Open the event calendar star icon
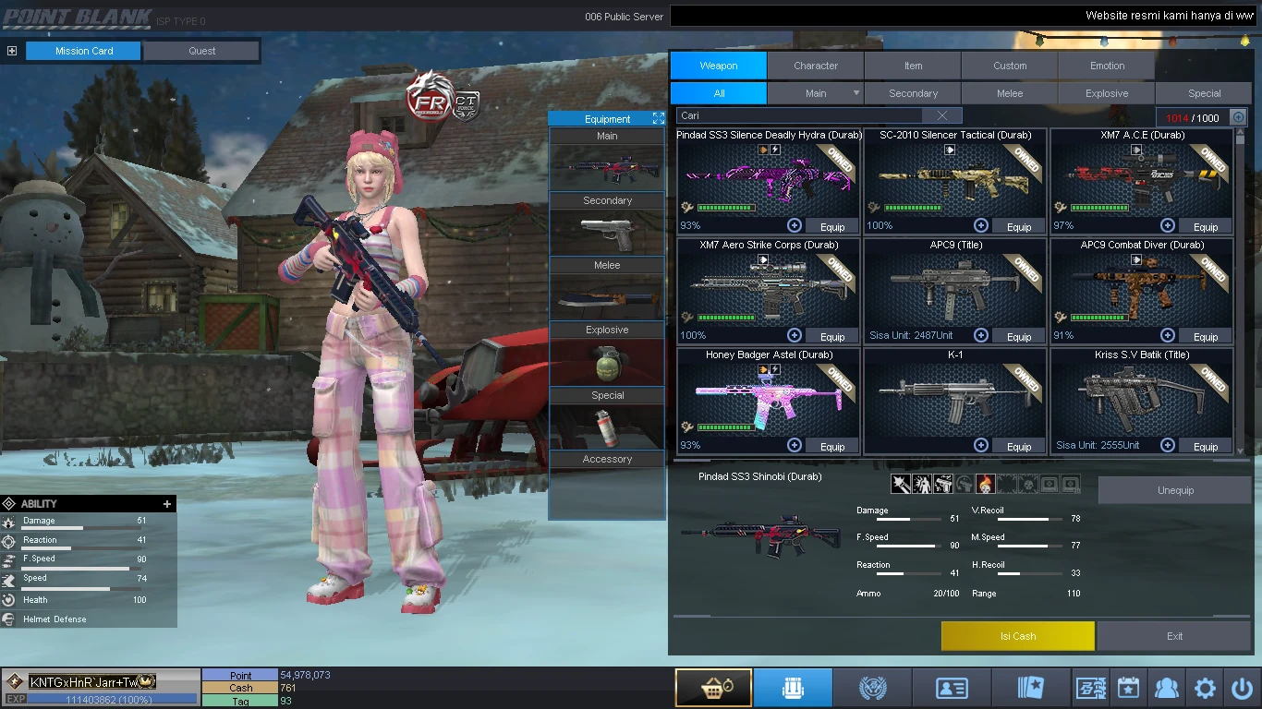The image size is (1262, 709). [1128, 688]
